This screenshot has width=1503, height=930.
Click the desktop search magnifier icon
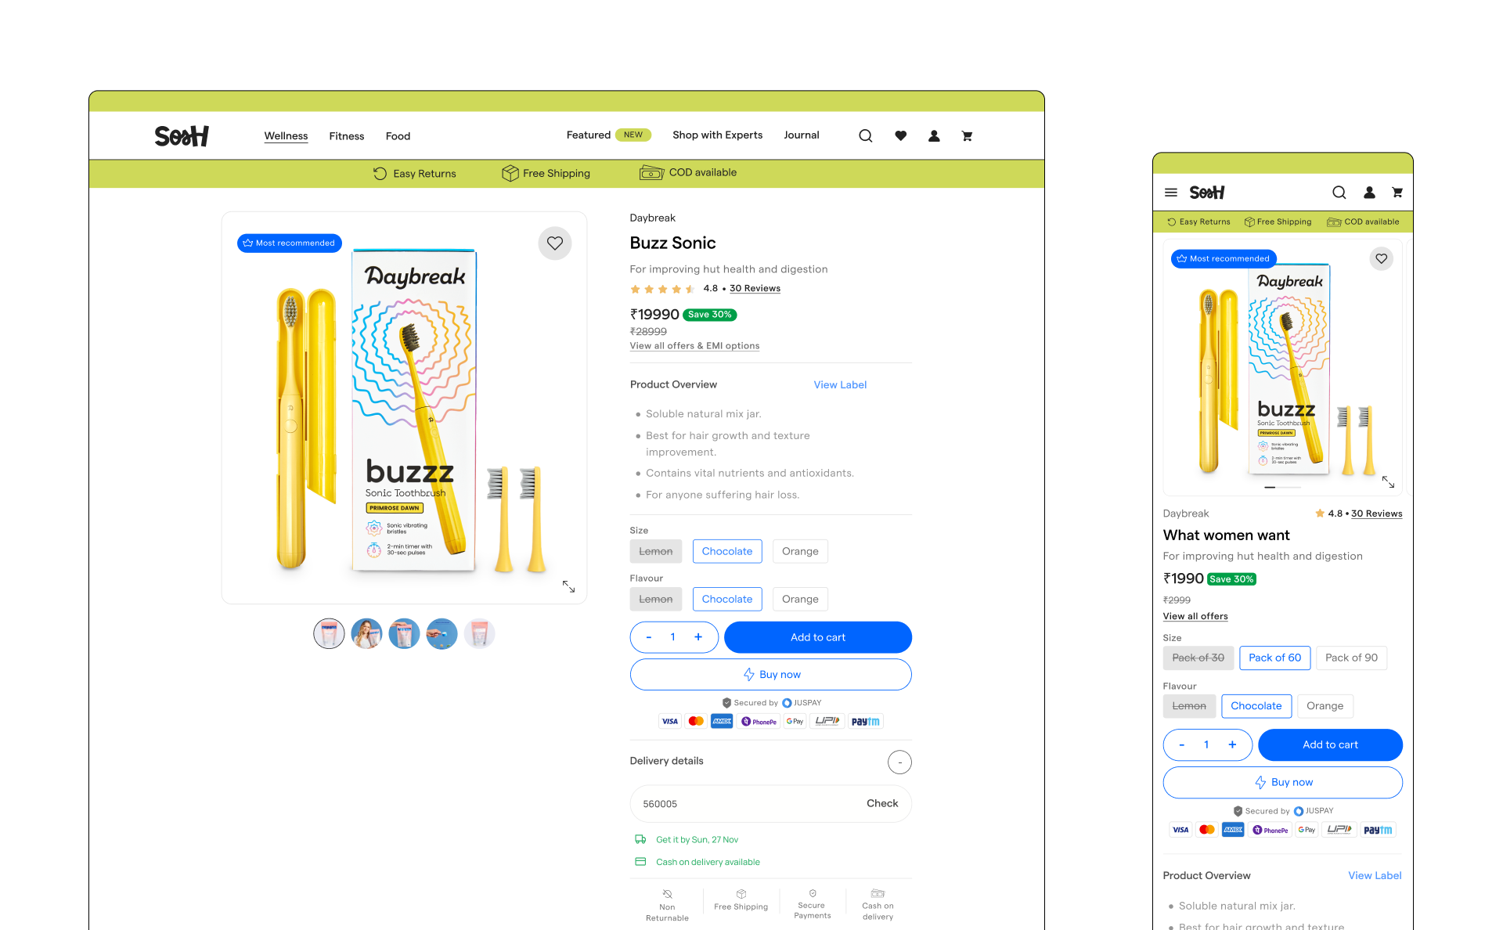[x=865, y=136]
